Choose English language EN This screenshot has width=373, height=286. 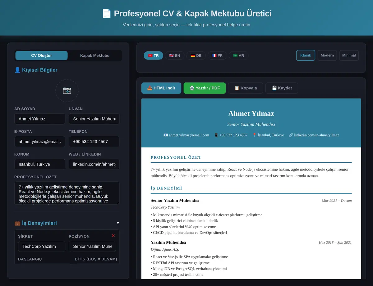point(175,56)
